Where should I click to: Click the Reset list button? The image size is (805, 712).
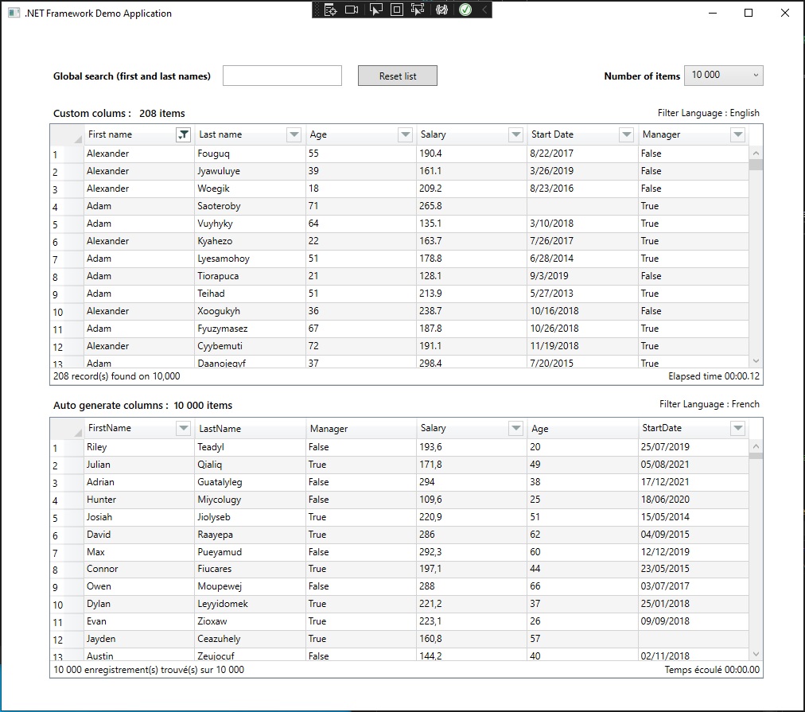pyautogui.click(x=398, y=76)
